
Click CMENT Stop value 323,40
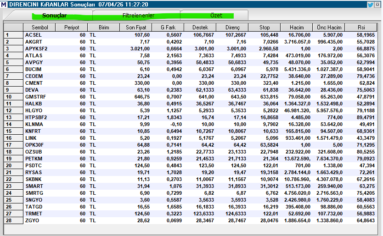[270, 83]
